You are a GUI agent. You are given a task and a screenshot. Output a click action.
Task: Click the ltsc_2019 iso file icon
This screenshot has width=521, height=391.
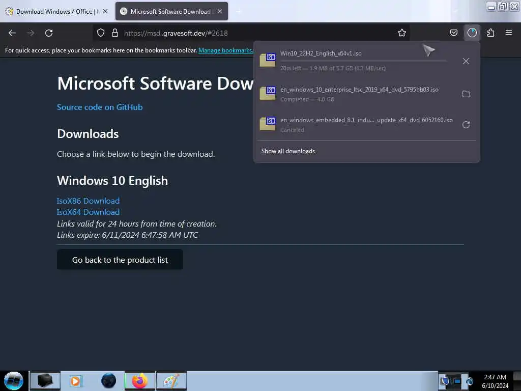pos(268,93)
